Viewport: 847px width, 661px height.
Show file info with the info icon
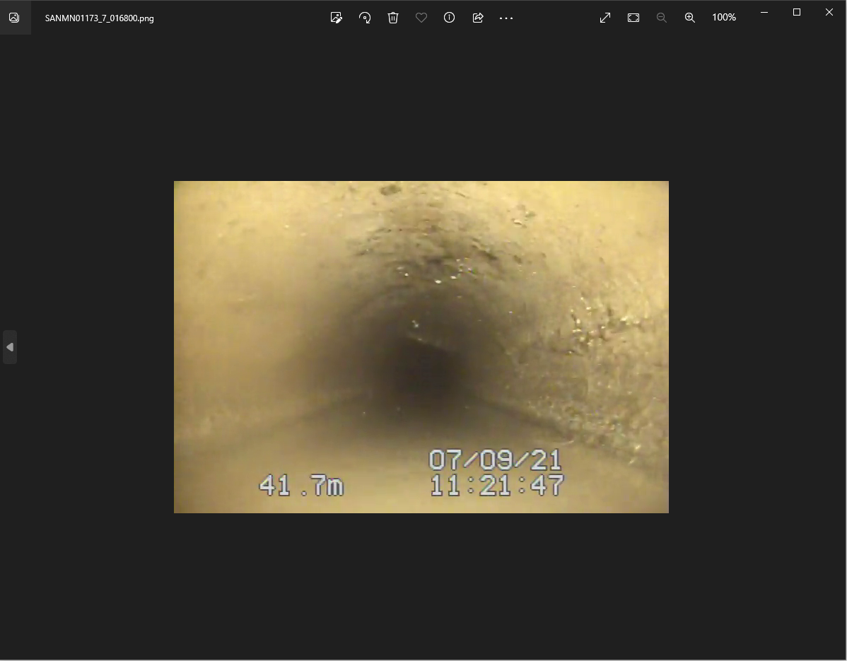[450, 18]
